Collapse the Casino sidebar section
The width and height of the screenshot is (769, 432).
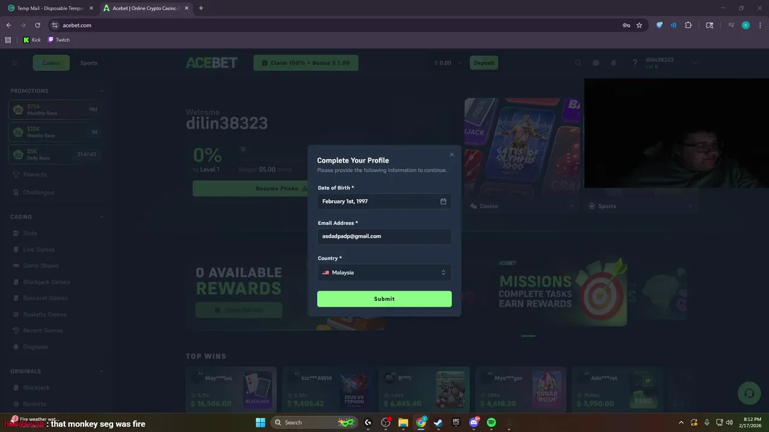coord(101,217)
